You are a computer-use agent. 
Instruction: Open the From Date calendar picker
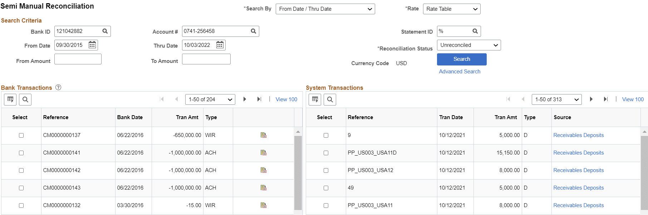(92, 45)
